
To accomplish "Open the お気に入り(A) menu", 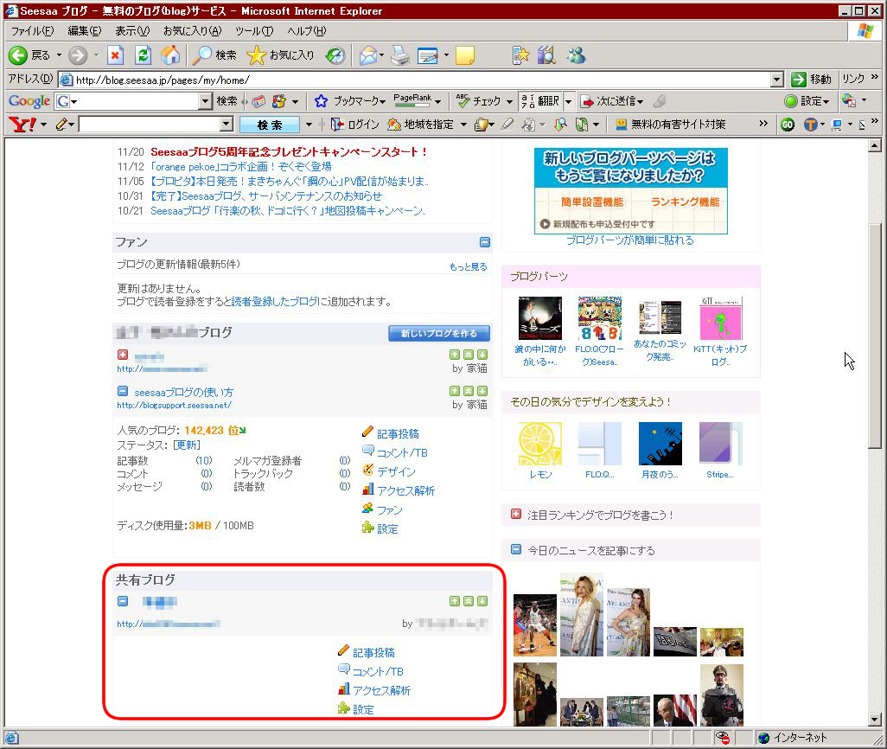I will [192, 31].
